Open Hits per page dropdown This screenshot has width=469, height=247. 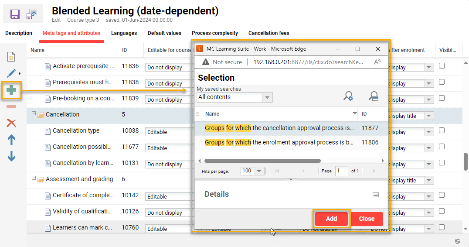click(253, 171)
